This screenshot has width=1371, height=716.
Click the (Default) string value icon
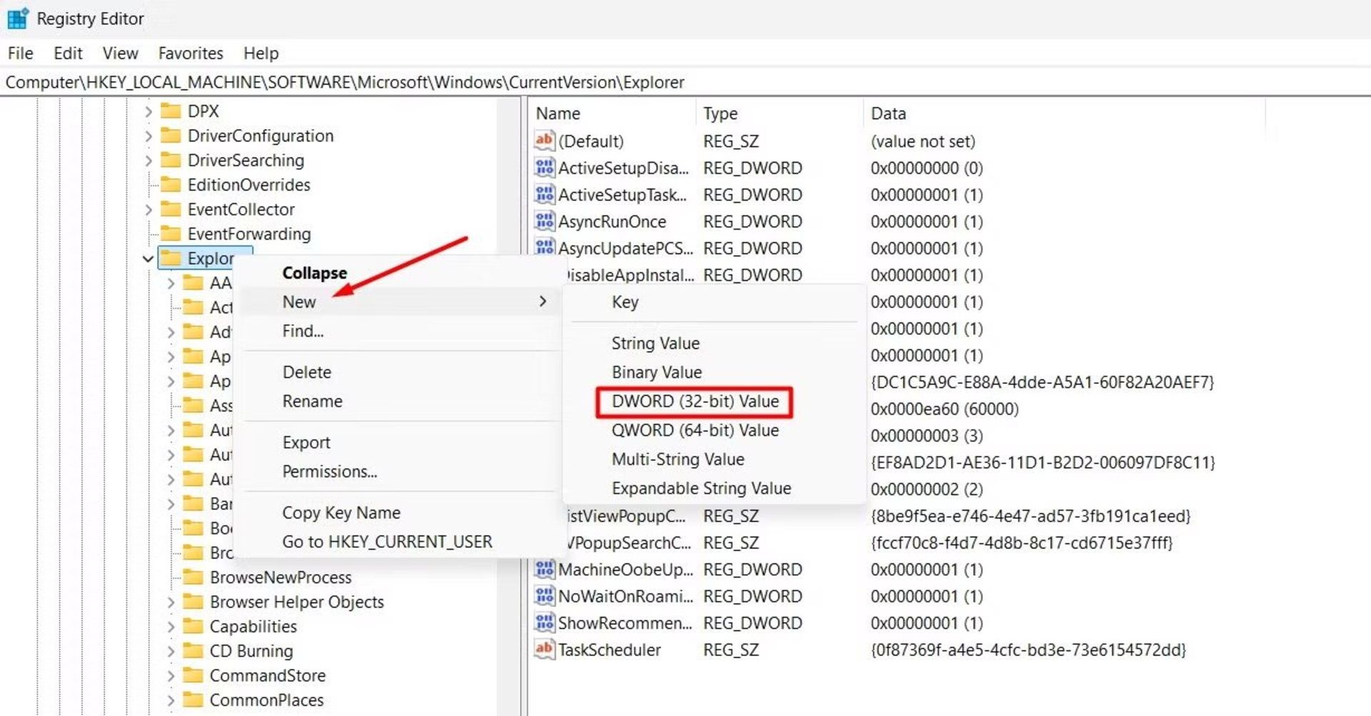544,140
